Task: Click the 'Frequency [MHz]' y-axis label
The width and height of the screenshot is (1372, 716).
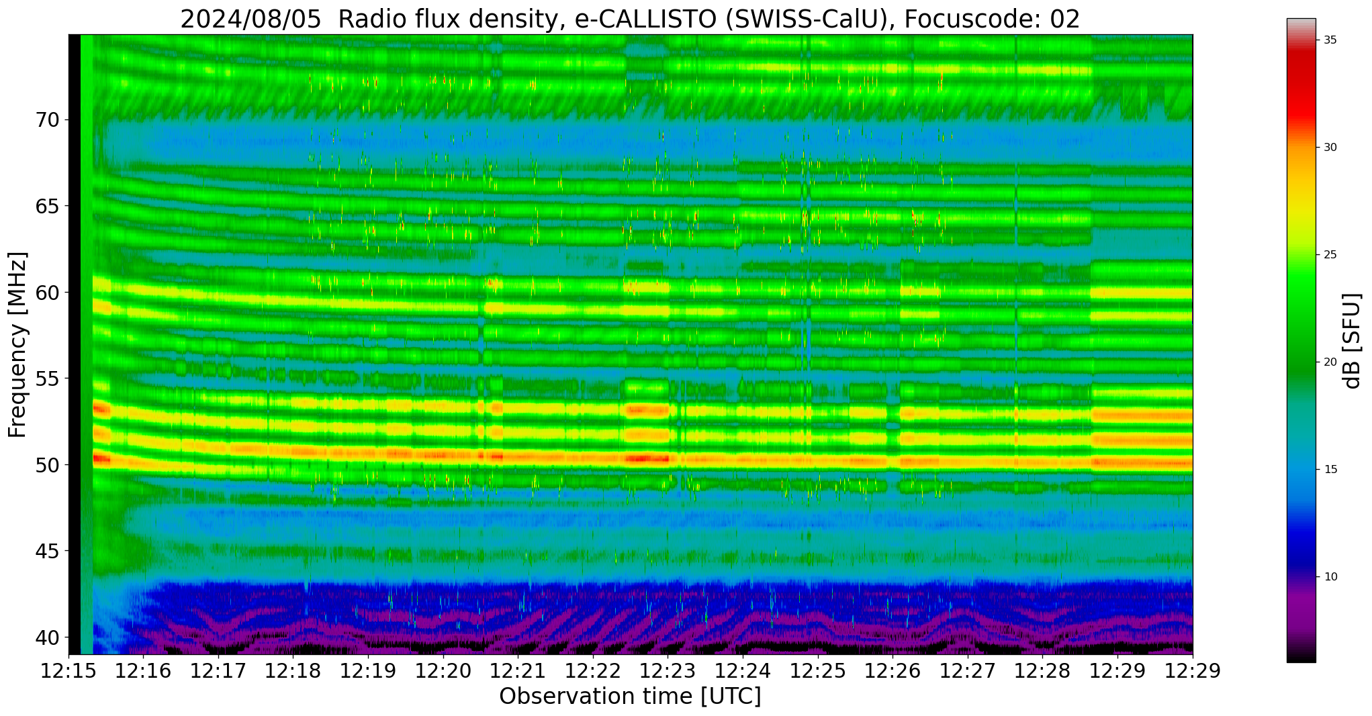Action: 18,345
